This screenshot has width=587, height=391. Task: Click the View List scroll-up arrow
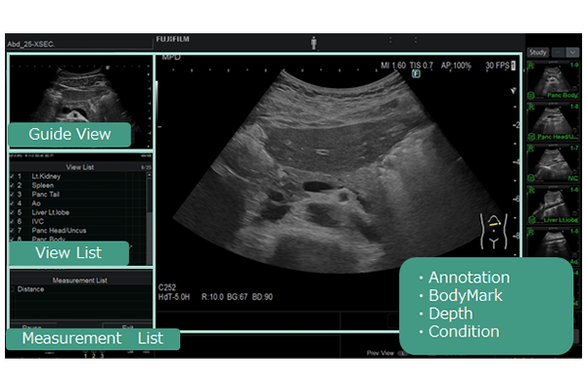149,175
